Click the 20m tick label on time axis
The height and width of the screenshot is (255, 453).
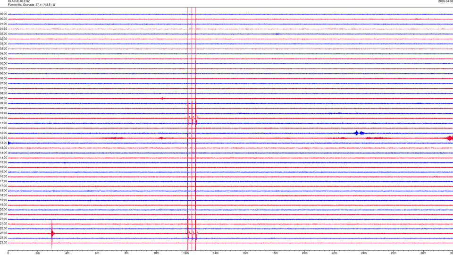(x=304, y=253)
